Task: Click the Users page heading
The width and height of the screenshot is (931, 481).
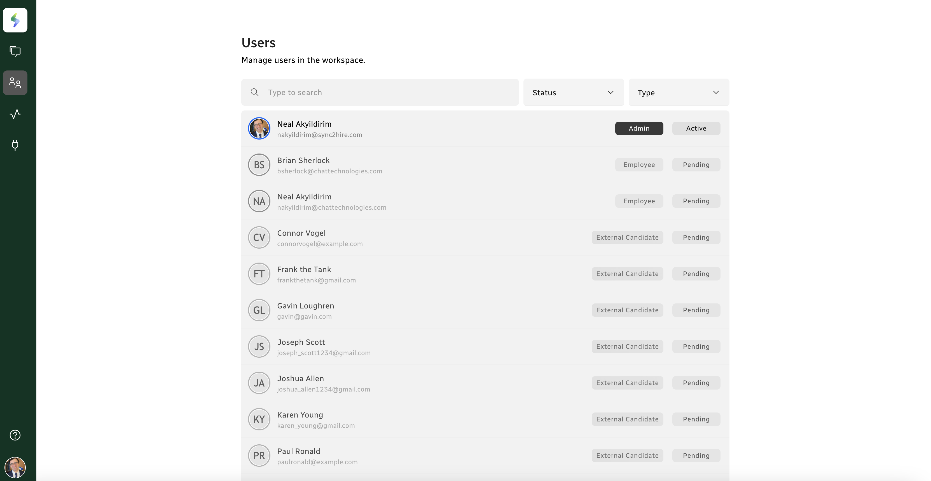Action: (258, 43)
